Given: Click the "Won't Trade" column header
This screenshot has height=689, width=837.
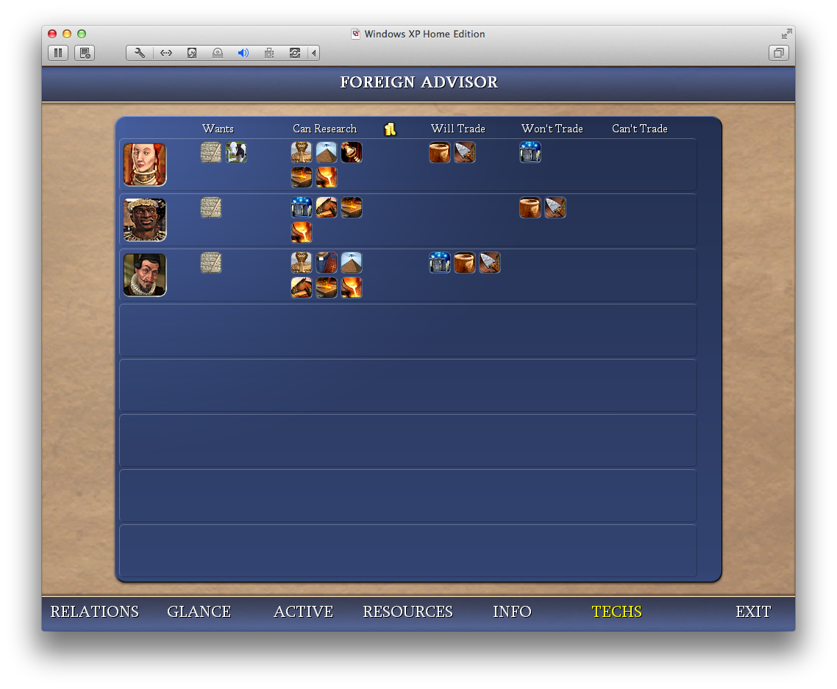Looking at the screenshot, I should pyautogui.click(x=552, y=129).
